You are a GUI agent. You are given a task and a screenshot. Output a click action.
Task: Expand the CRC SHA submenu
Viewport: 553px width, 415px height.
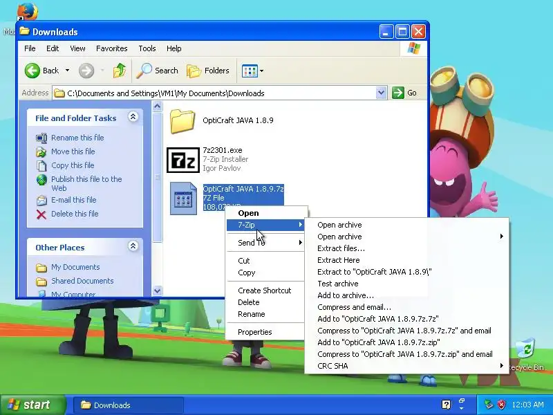point(407,366)
